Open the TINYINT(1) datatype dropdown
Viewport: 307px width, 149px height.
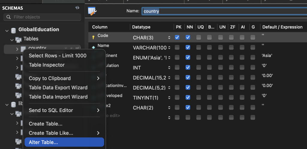click(169, 98)
